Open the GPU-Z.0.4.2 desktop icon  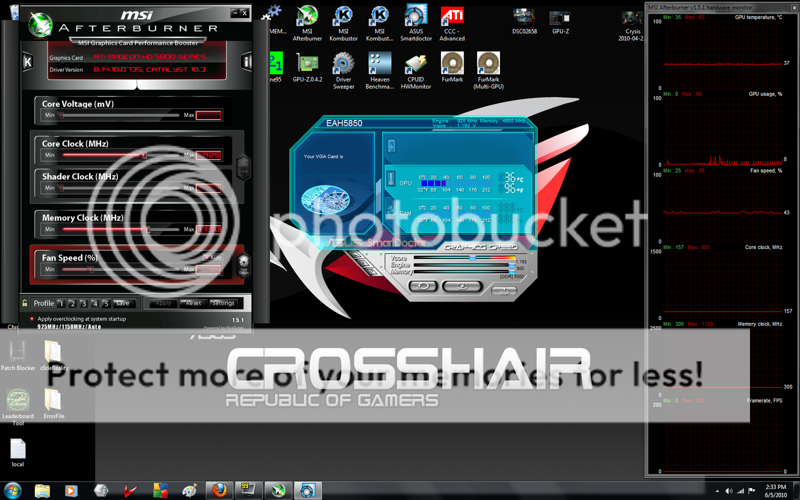[x=307, y=67]
